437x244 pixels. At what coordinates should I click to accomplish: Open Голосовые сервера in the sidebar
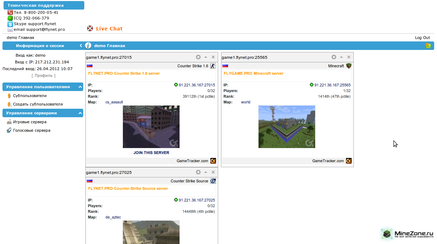32,130
